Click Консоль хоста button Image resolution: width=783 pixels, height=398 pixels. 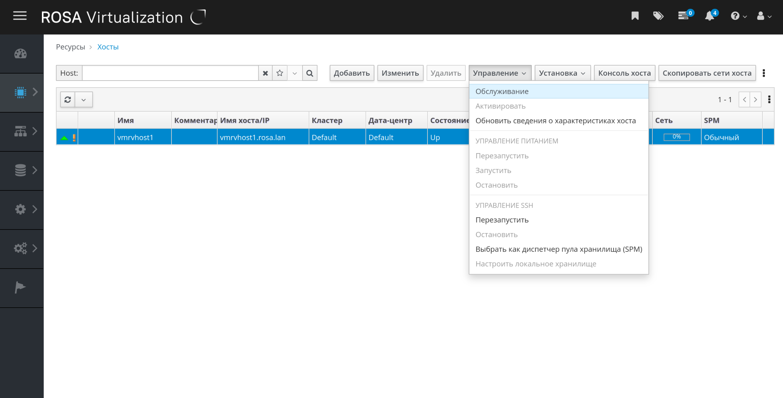pos(624,73)
